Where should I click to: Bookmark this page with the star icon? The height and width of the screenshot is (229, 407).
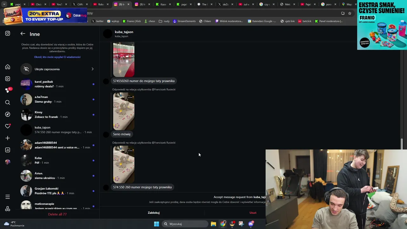350,13
